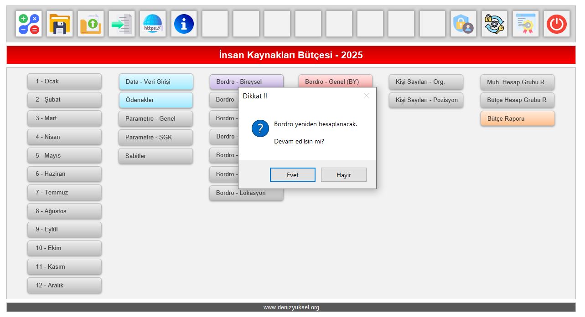The image size is (585, 317).
Task: Click the Parametre - SGK button
Action: pyautogui.click(x=155, y=137)
